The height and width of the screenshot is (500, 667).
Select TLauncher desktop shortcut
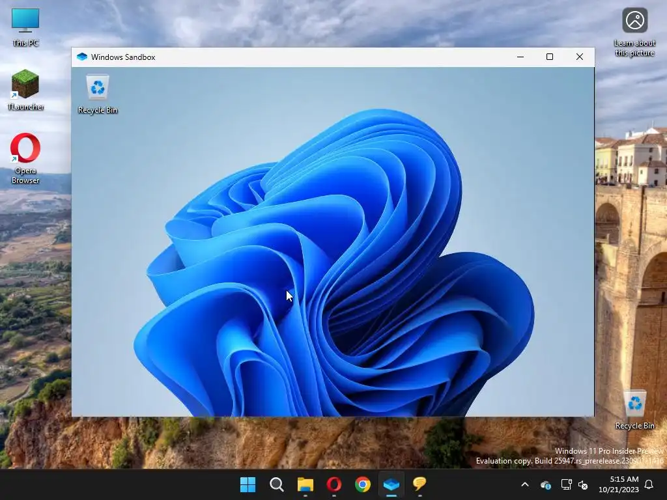point(25,90)
